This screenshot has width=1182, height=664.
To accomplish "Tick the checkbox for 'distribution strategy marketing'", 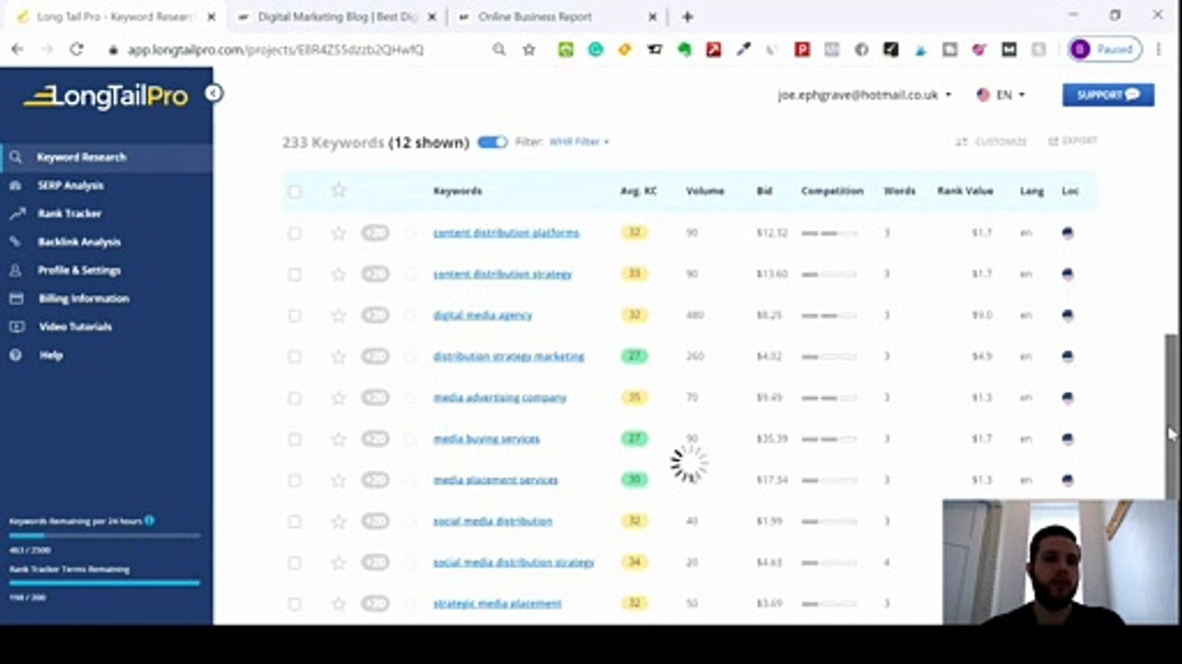I will (x=295, y=357).
